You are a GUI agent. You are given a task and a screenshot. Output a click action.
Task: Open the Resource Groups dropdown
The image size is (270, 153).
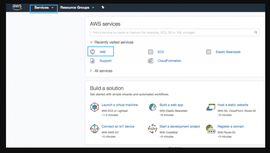[77, 8]
